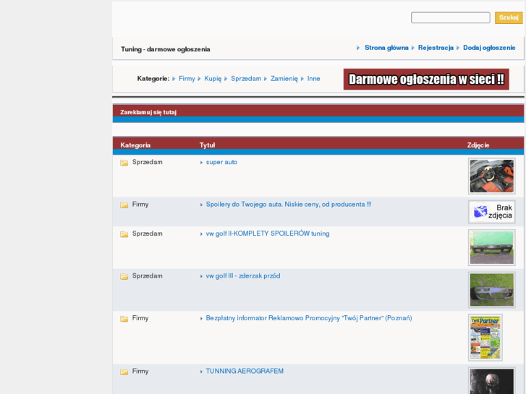Click the folder icon in the Spoilery do Twojego auta row
The height and width of the screenshot is (394, 526).
pos(124,205)
